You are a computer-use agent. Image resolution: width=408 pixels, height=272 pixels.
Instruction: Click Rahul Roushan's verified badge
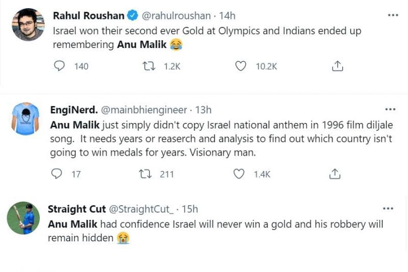click(x=133, y=16)
